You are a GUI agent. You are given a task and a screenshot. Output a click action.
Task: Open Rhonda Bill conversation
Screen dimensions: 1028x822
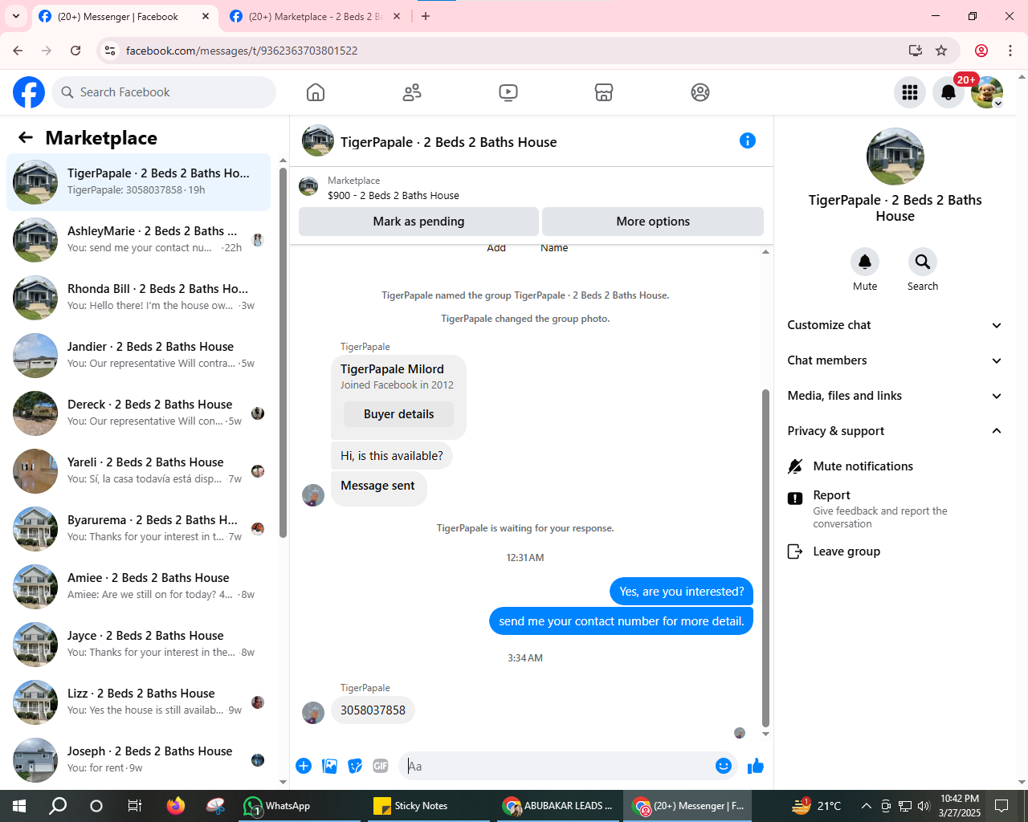139,298
